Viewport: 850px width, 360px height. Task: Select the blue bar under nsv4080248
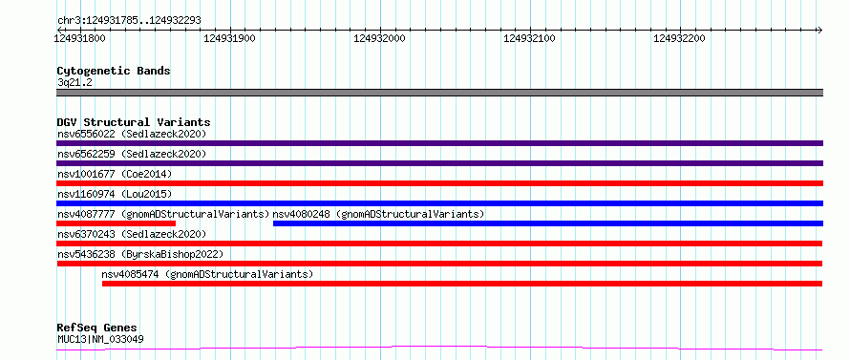(x=548, y=223)
